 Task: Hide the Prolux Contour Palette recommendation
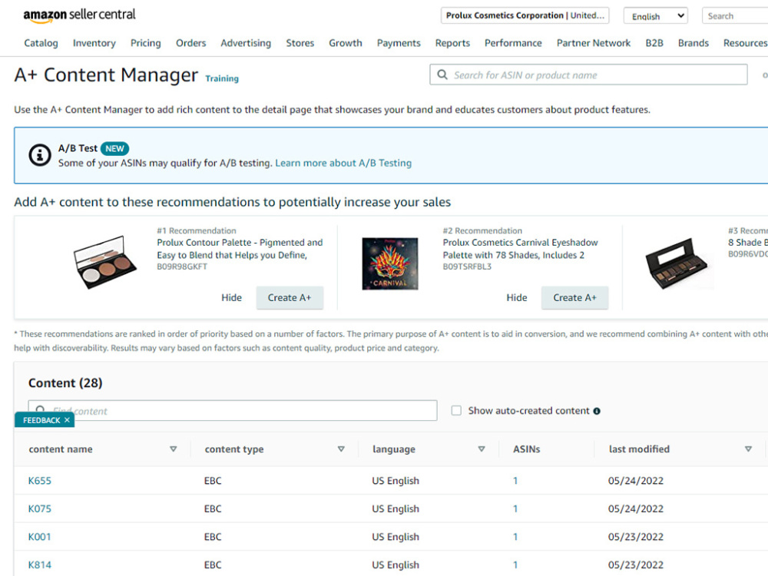point(231,298)
